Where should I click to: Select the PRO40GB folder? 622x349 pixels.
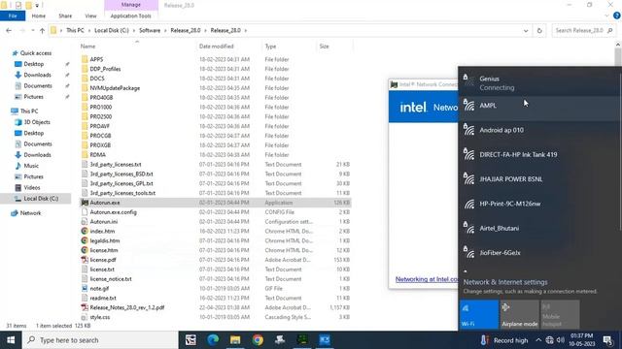pyautogui.click(x=101, y=97)
